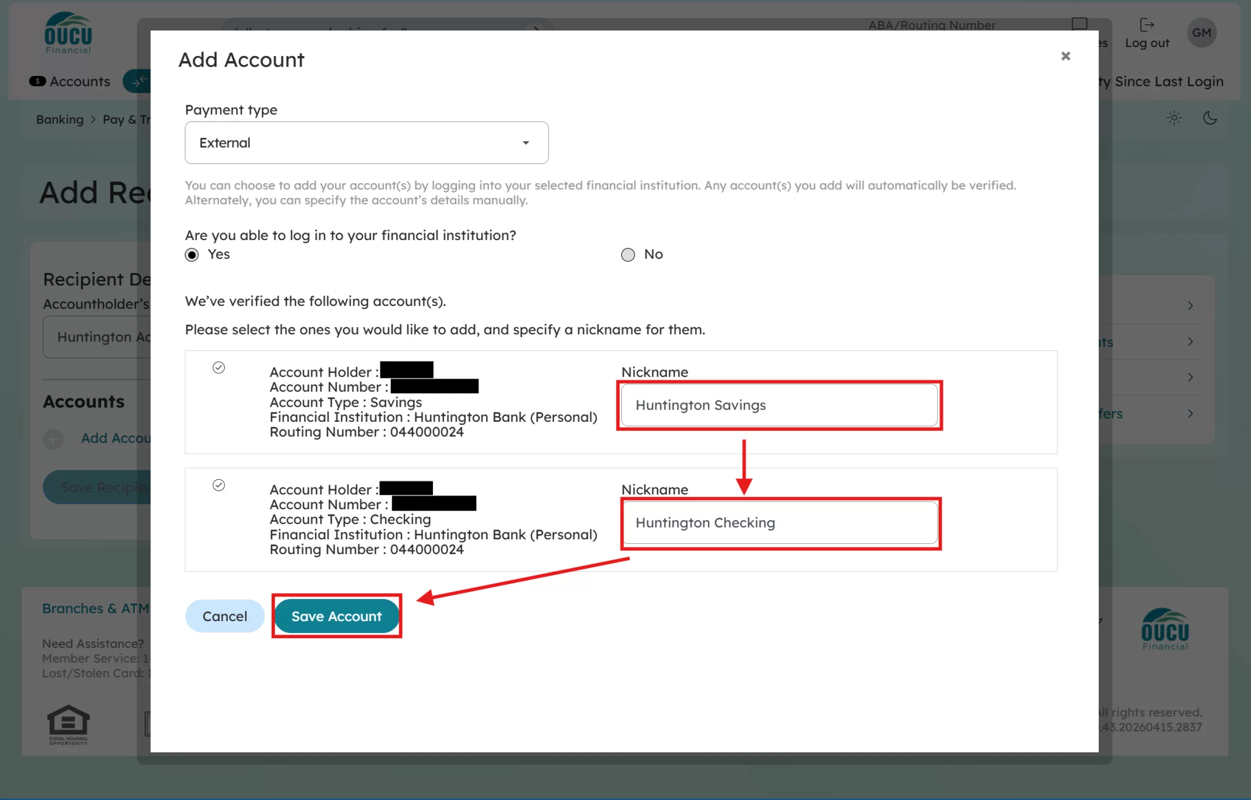Viewport: 1251px width, 800px height.
Task: Switch to light mode sun icon
Action: click(x=1174, y=118)
